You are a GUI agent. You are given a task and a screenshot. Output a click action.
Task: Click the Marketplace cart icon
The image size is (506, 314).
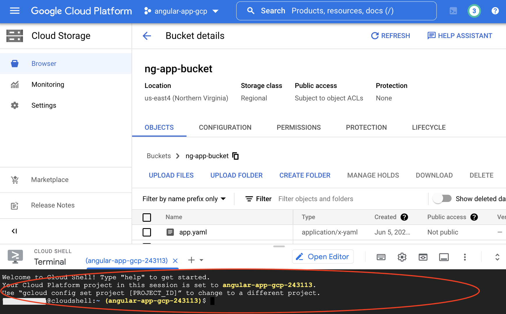point(15,180)
